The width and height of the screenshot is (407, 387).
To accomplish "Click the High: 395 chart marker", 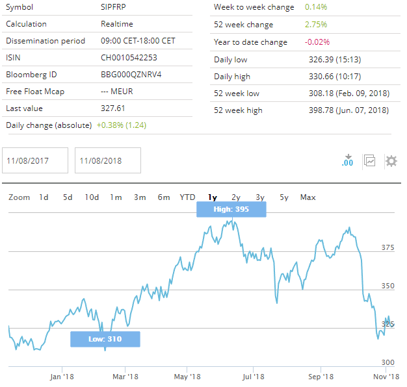I will coord(231,209).
